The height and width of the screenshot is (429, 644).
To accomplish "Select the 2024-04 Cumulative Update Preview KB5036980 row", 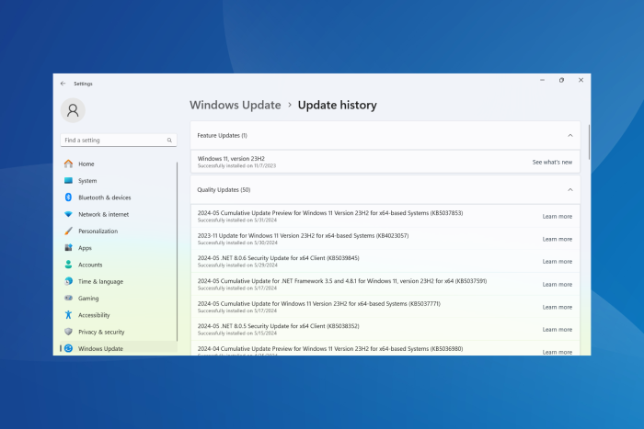I will tap(385, 348).
